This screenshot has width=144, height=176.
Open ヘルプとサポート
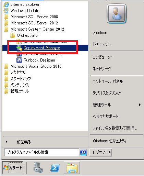[106, 117]
